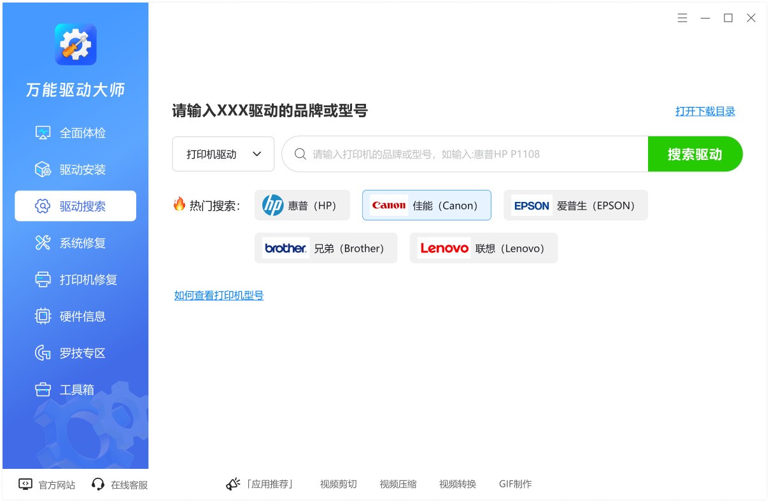Click the 在线客服 headset icon

click(98, 484)
